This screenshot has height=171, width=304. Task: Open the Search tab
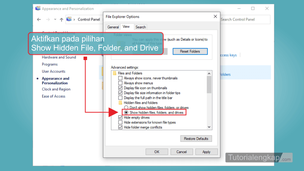(x=141, y=27)
